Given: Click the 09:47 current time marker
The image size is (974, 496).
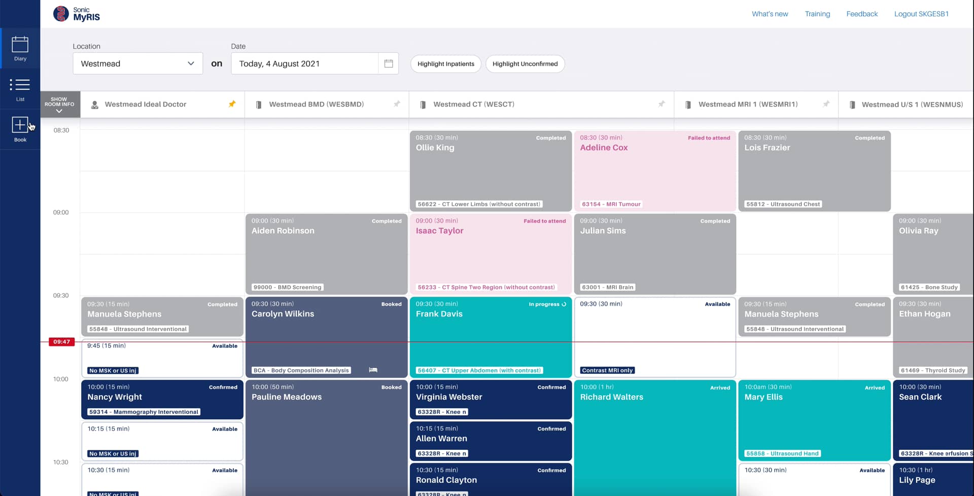Looking at the screenshot, I should click(x=61, y=342).
